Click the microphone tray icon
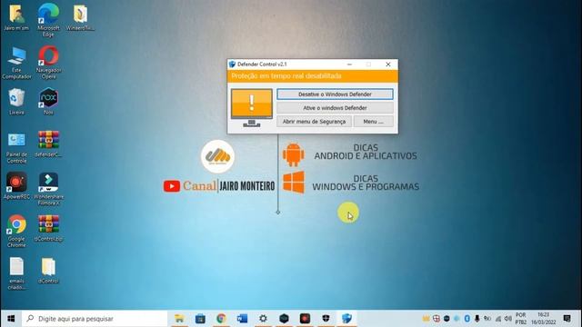Screen dimensions: 582x327 pyautogui.click(x=477, y=319)
